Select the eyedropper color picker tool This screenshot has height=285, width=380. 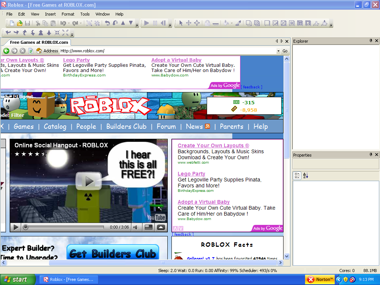tap(238, 23)
